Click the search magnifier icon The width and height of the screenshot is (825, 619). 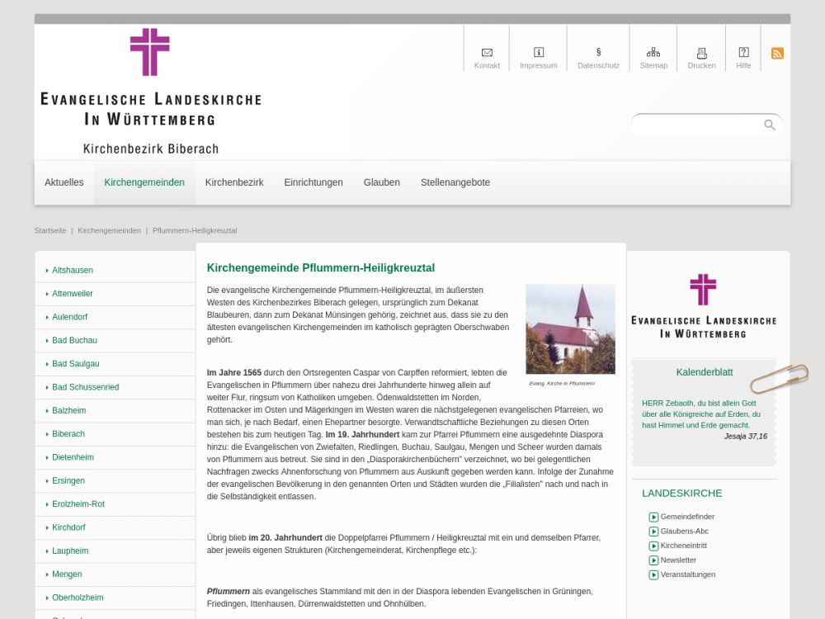tap(769, 125)
